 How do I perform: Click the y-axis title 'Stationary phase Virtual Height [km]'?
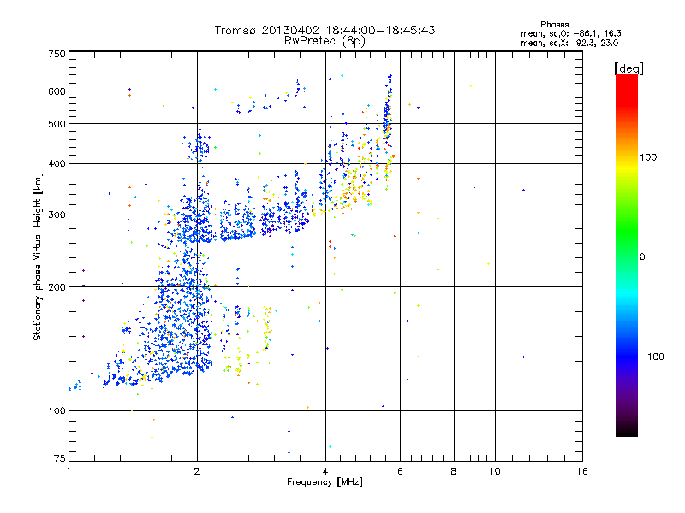click(37, 256)
